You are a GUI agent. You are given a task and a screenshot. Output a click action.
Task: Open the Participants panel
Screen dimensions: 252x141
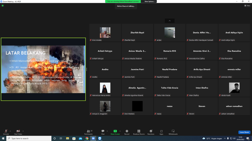[89, 132]
